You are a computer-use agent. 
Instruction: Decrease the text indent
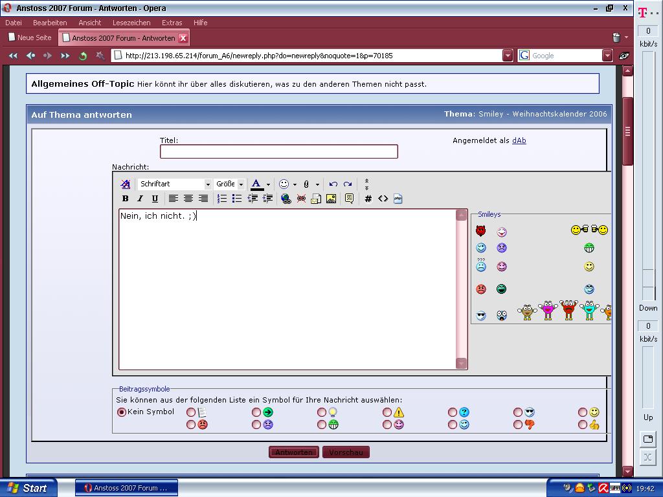pos(253,199)
